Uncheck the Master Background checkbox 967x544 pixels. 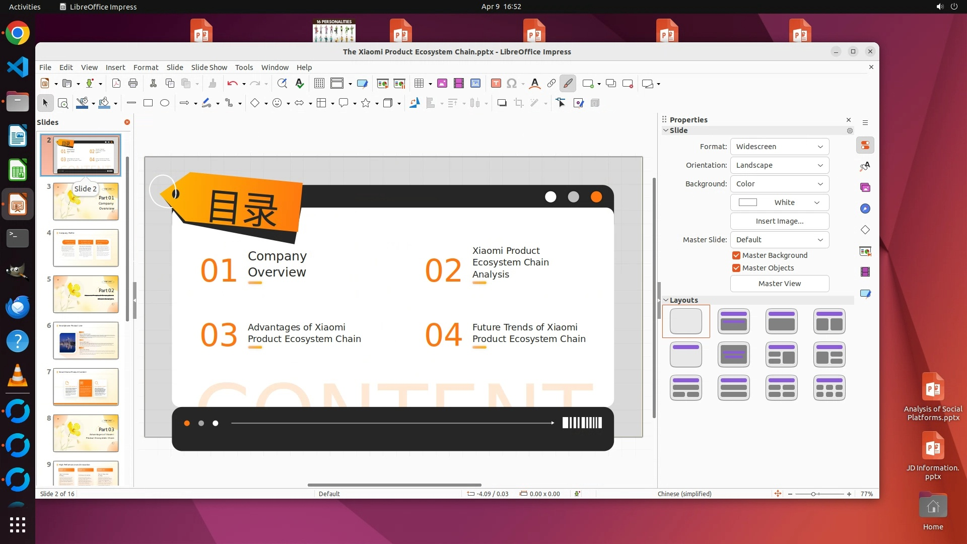(736, 255)
